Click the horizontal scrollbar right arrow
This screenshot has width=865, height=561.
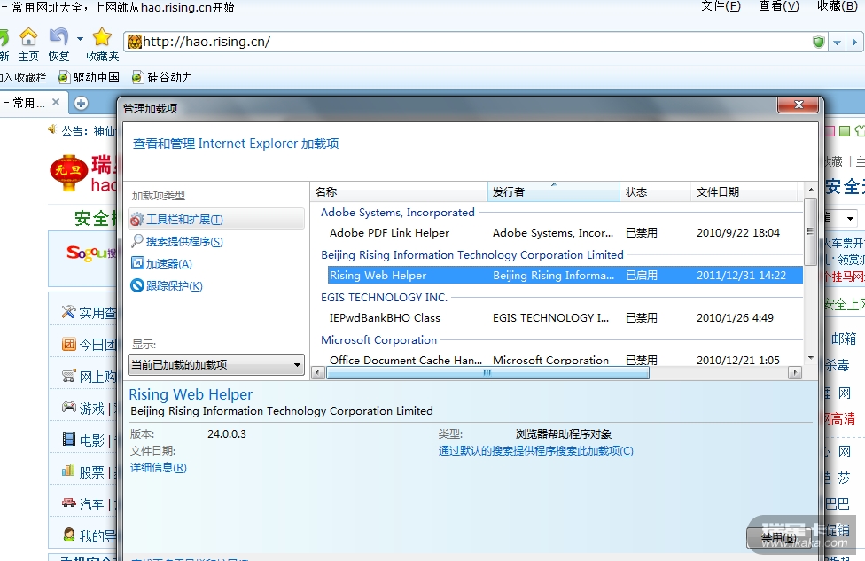[x=794, y=373]
